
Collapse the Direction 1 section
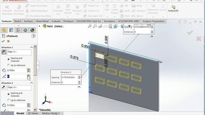31,47
